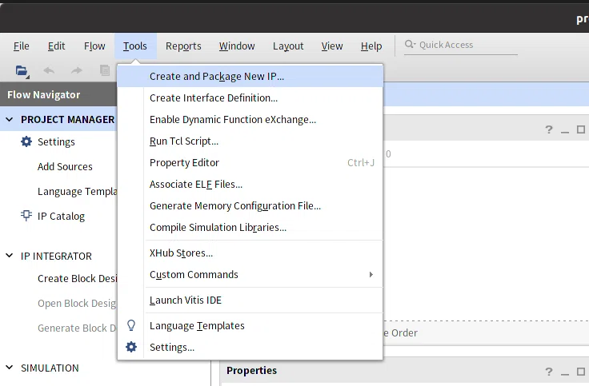
Task: Click Create Block Design in Flow Navigator
Action: [x=78, y=278]
